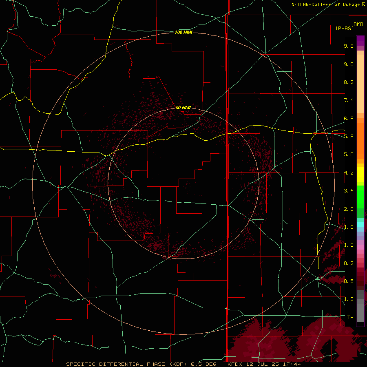
Task: Select the 1.8 value on the color scale
Action: (349, 227)
